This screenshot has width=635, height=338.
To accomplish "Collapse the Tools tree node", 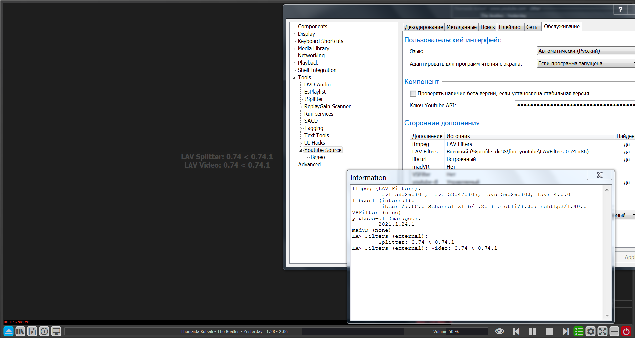I will [x=294, y=78].
